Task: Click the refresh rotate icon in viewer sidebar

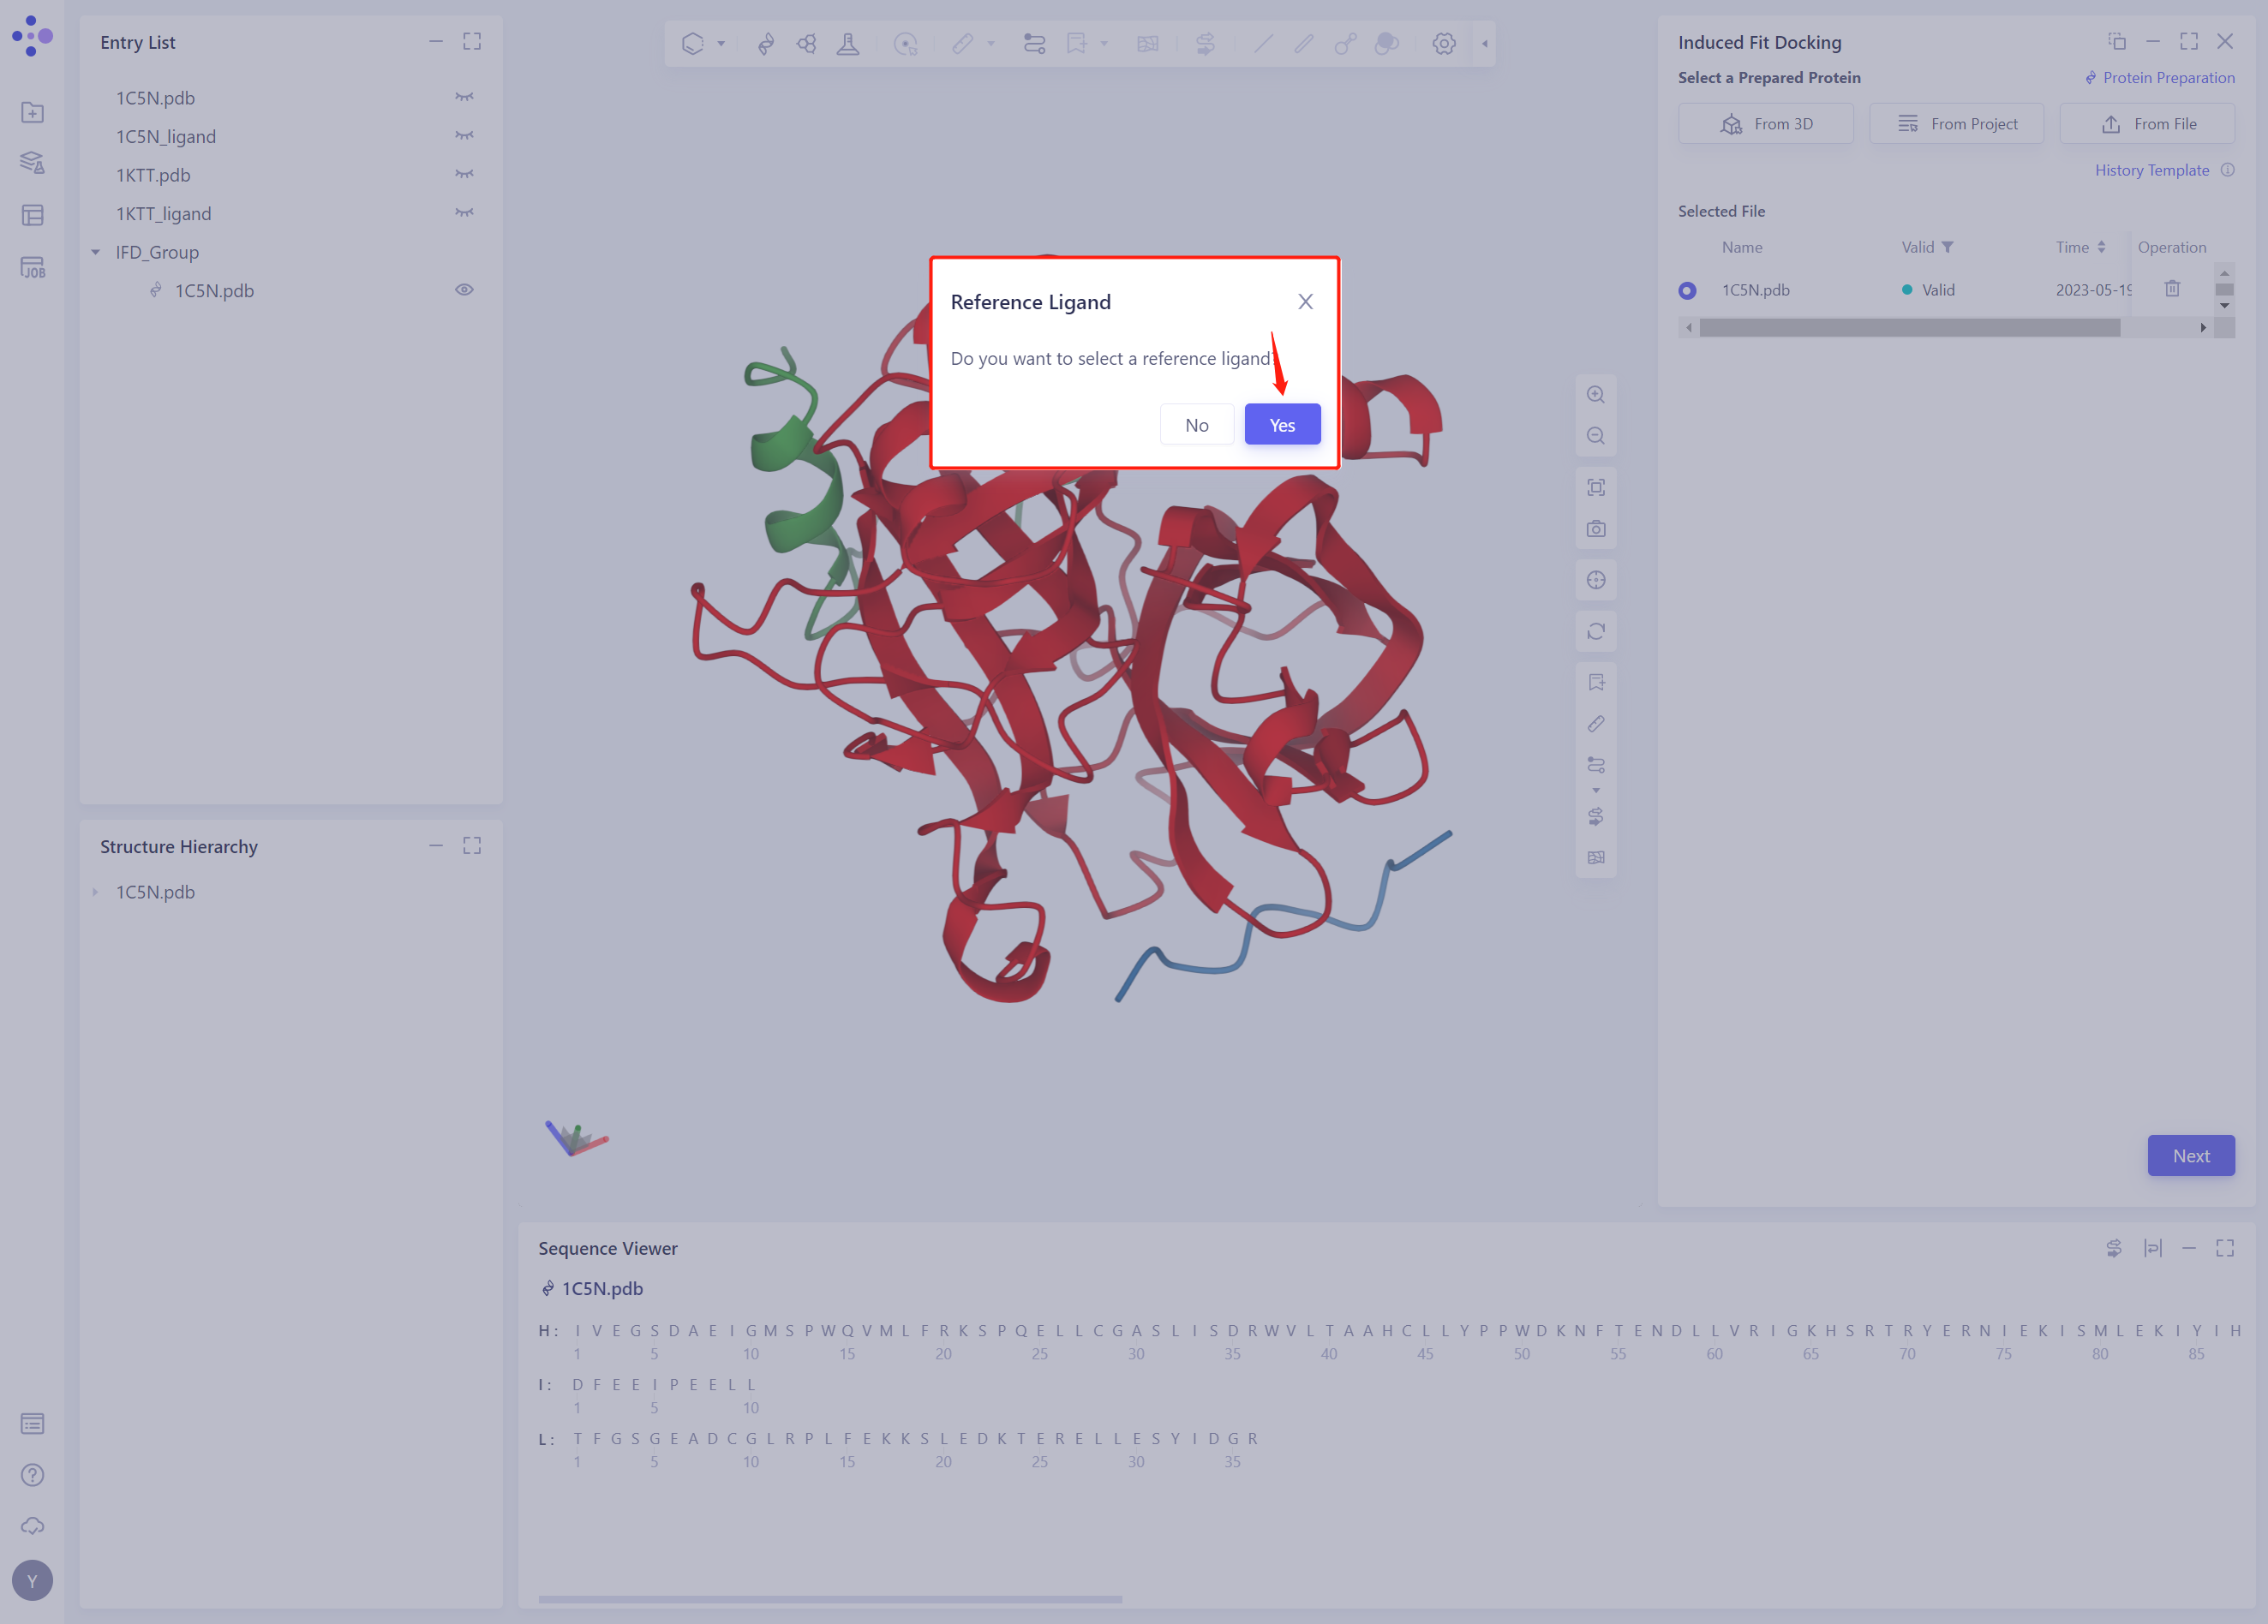Action: [1596, 631]
